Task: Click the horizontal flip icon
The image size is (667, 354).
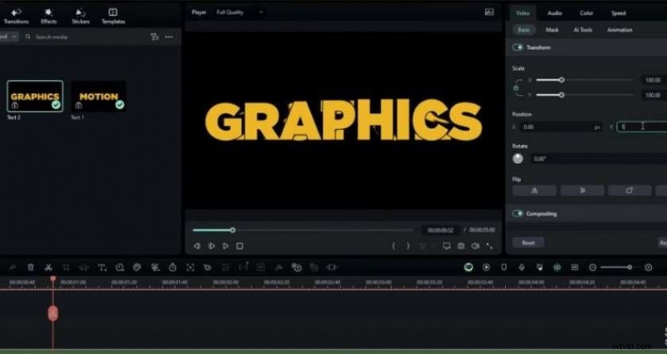Action: (x=534, y=190)
